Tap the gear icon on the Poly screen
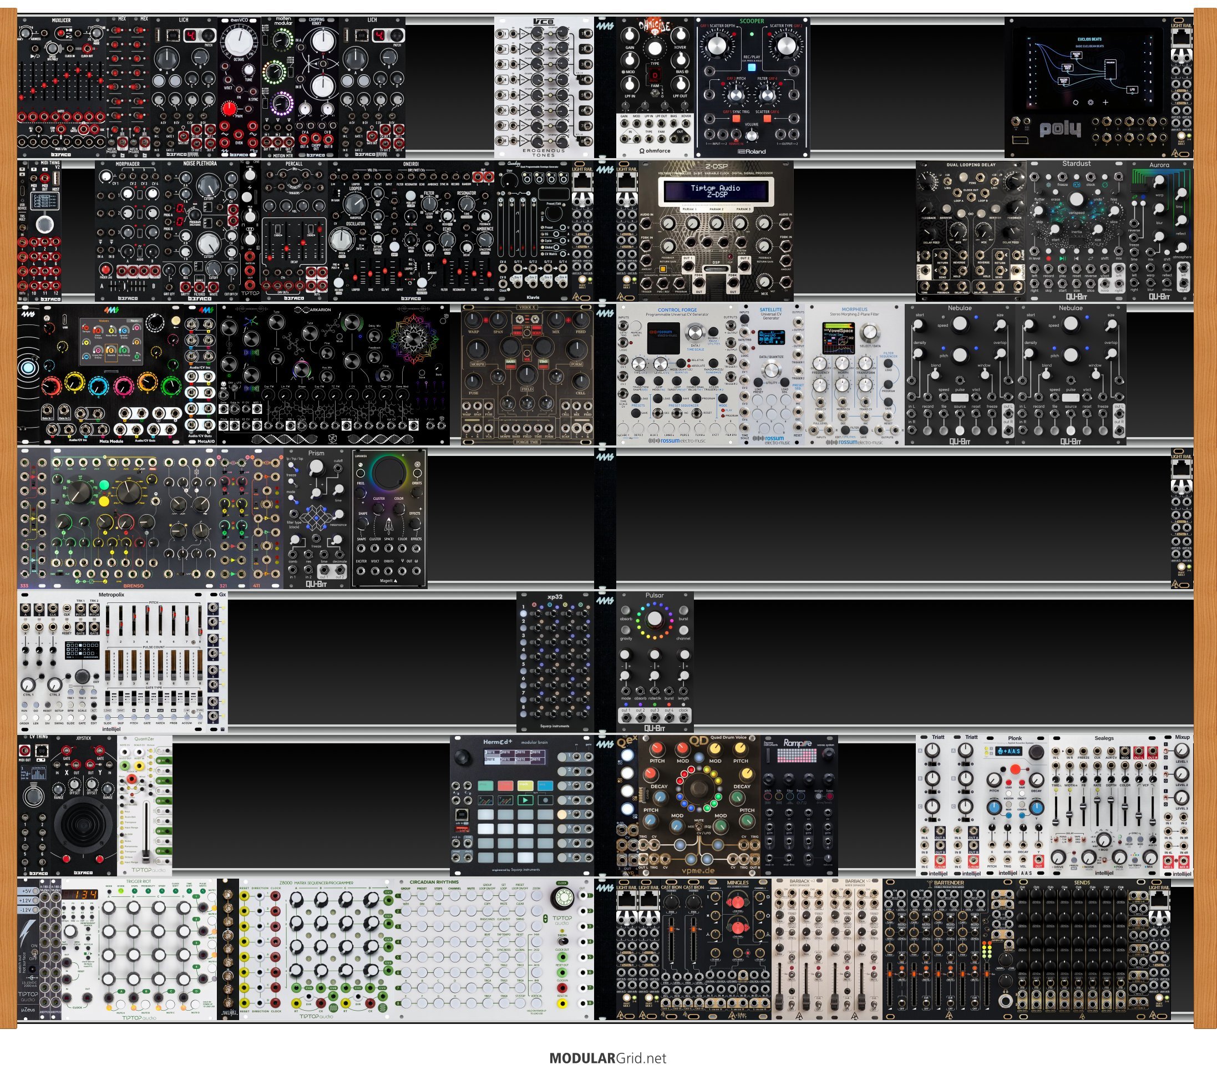The width and height of the screenshot is (1217, 1070). [1090, 103]
